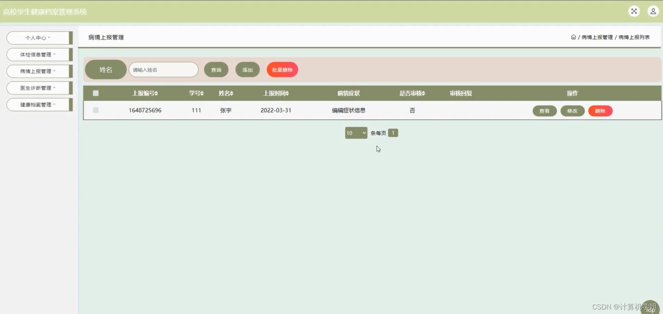Open the user profile icon

(653, 11)
